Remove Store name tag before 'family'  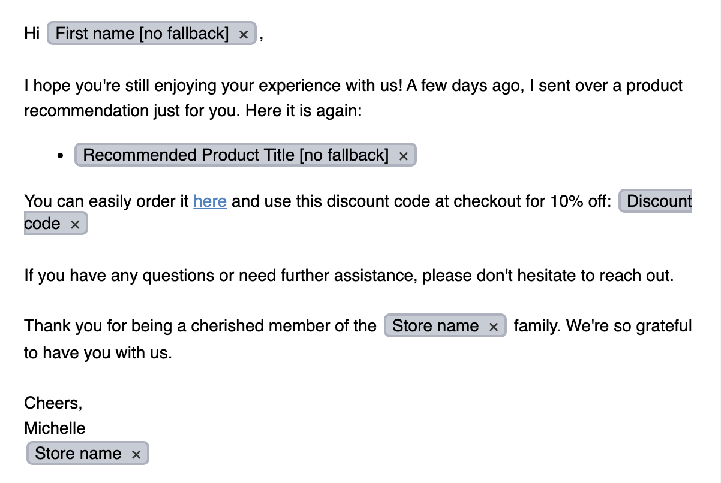[x=493, y=327]
